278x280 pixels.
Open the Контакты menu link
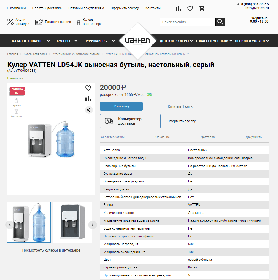153,8
